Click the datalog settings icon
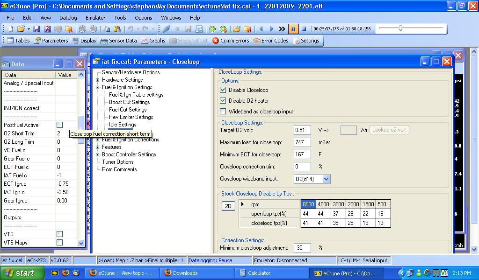479x280 pixels. 199,29
